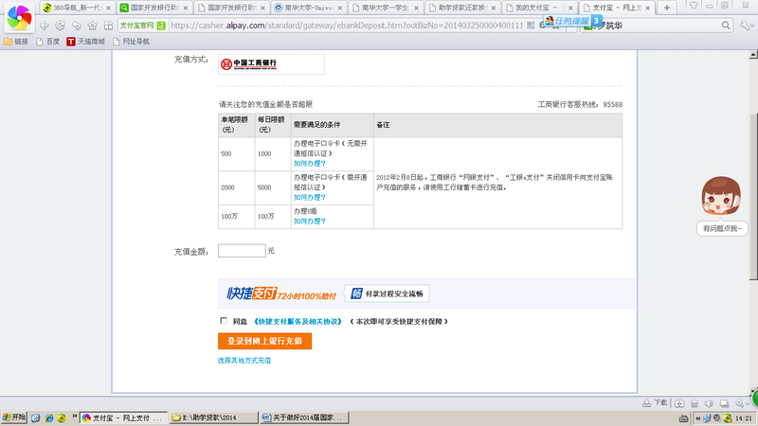Image resolution: width=758 pixels, height=426 pixels.
Task: Expand hidden tray icons arrow
Action: (x=697, y=418)
